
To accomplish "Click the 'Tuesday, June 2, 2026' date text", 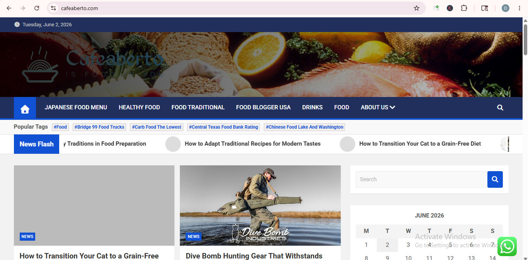I will coord(47,24).
